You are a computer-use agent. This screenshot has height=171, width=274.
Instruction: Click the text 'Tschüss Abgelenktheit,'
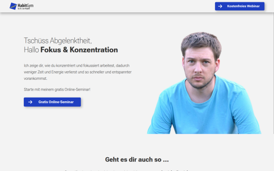[58, 41]
